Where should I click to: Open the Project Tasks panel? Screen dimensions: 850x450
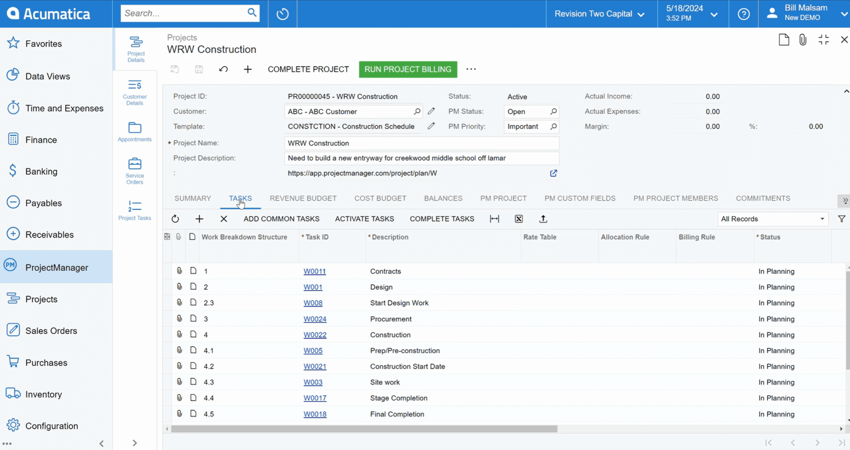[x=134, y=210]
